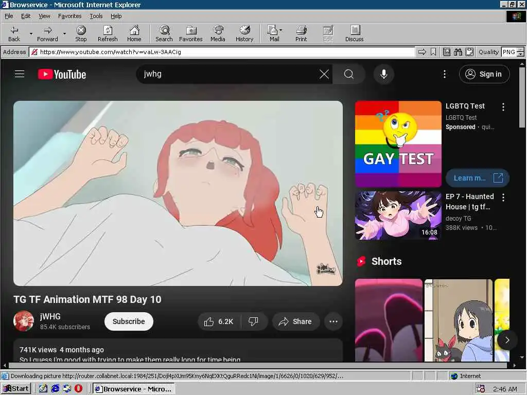The image size is (527, 395).
Task: Click the YouTube logo
Action: click(62, 74)
